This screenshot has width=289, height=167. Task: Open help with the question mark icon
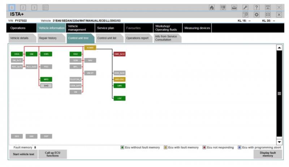[256, 8]
